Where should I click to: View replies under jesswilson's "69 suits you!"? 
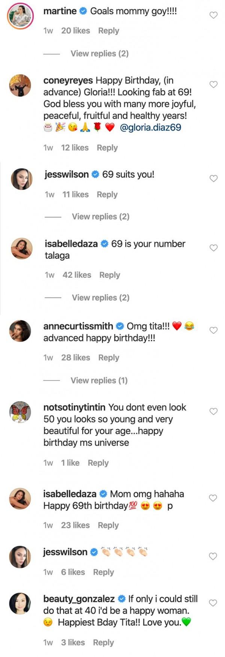click(x=100, y=216)
